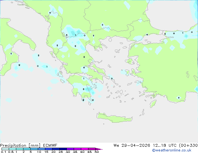The width and height of the screenshot is (198, 153).
Task: Click the 1 value marker near the Black Sea coast
Action: (183, 33)
